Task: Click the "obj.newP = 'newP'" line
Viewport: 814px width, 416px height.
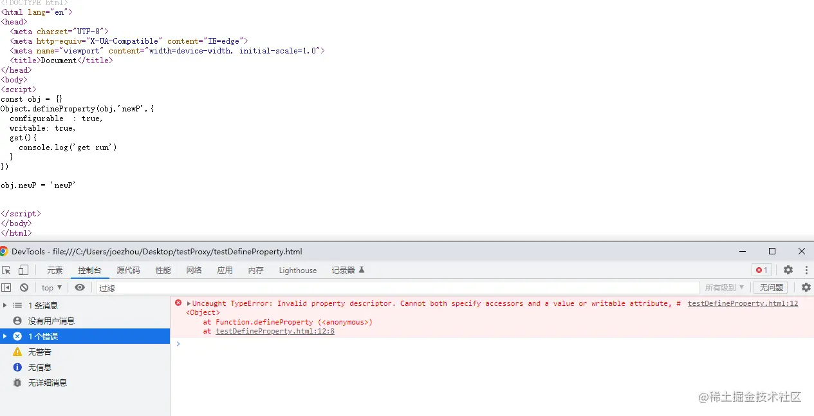Action: tap(39, 185)
